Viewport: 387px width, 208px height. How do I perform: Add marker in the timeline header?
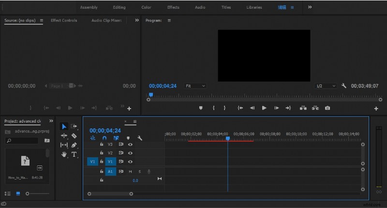click(128, 138)
